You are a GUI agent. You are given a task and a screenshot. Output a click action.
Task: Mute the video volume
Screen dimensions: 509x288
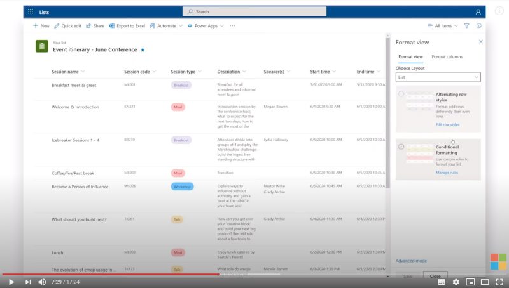(x=42, y=282)
